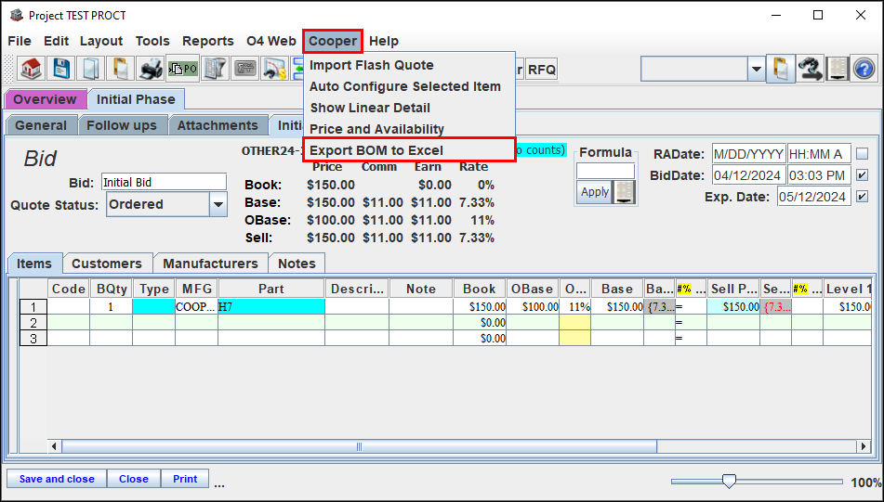Click the BidDate field showing 04/12/2024

pyautogui.click(x=748, y=175)
